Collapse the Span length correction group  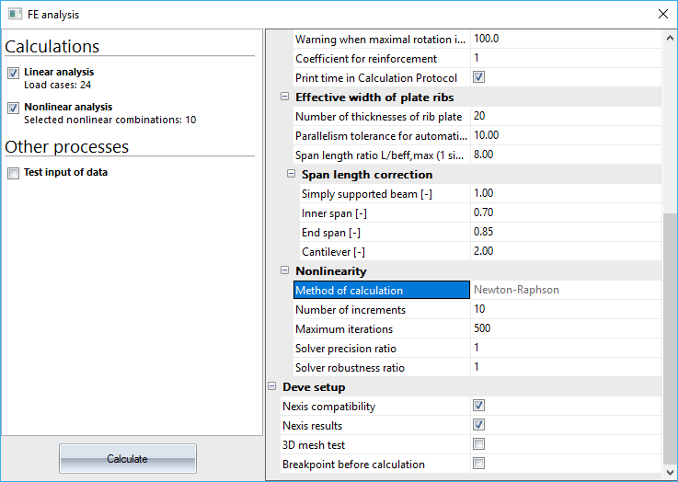[291, 174]
